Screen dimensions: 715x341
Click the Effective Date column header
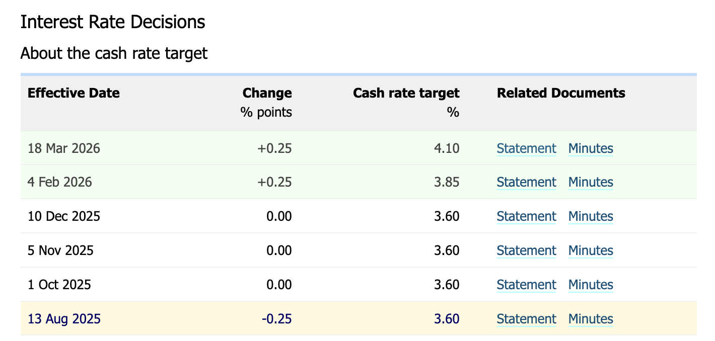(74, 93)
